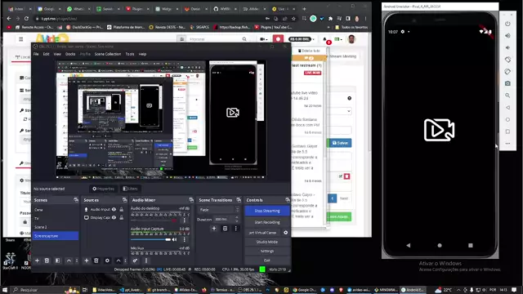Open File menu in OBS

click(36, 54)
